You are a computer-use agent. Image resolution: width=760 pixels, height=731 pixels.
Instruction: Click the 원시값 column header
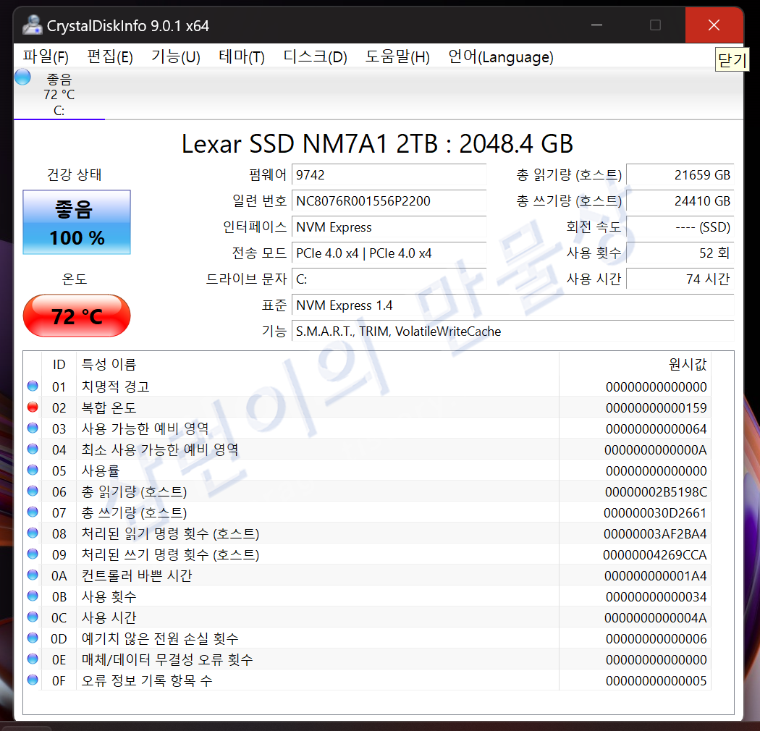tap(635, 364)
